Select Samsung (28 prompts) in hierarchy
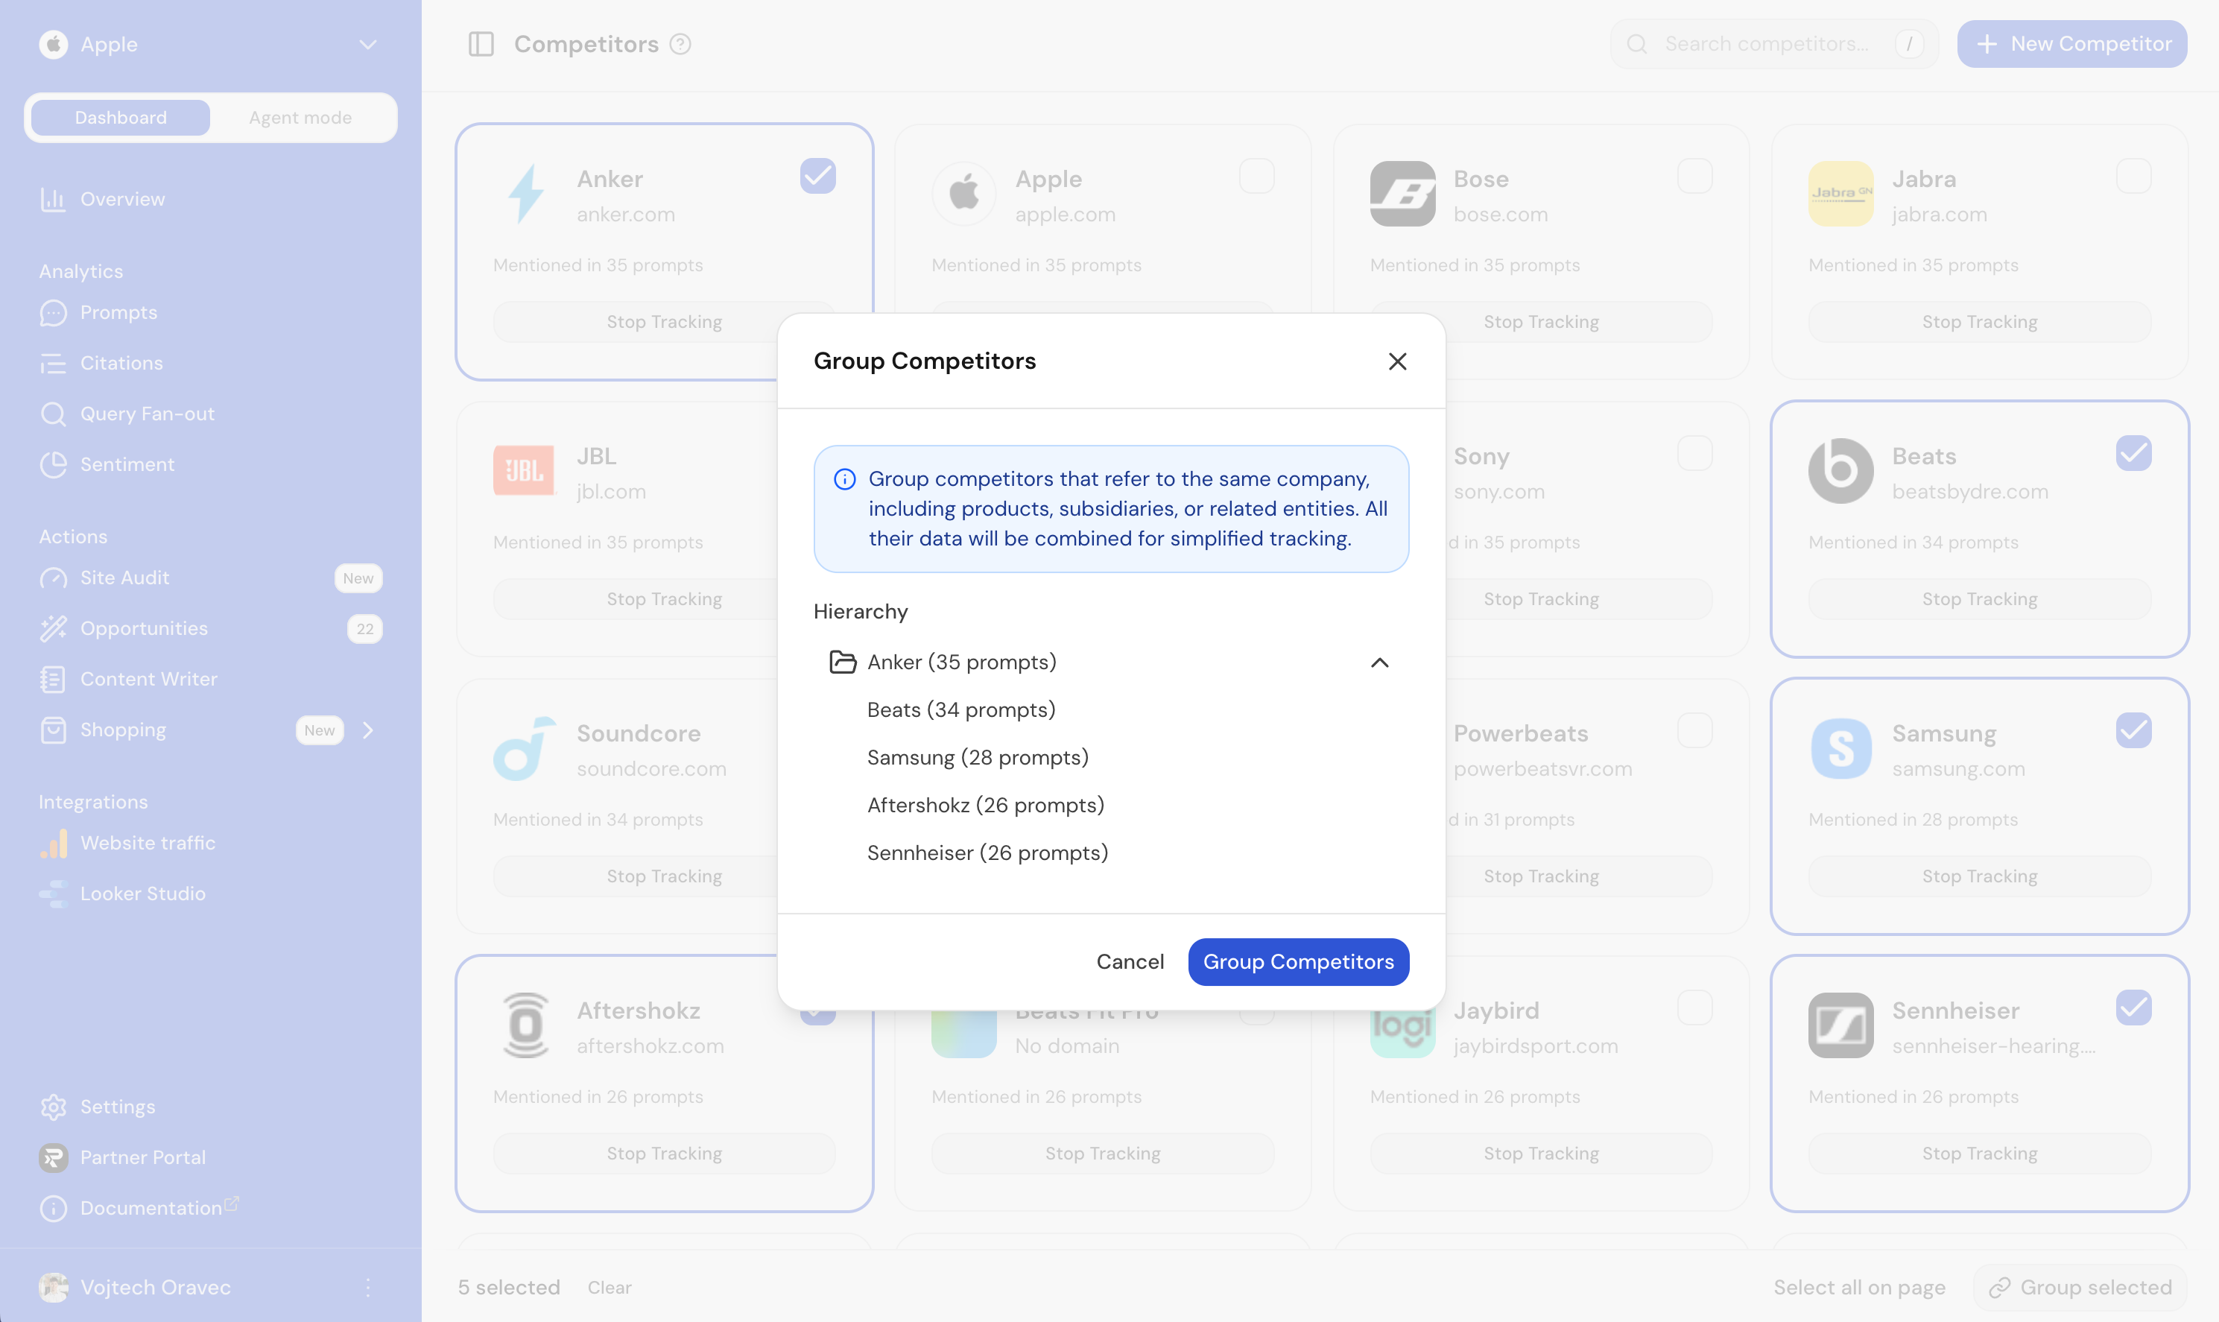 point(978,757)
